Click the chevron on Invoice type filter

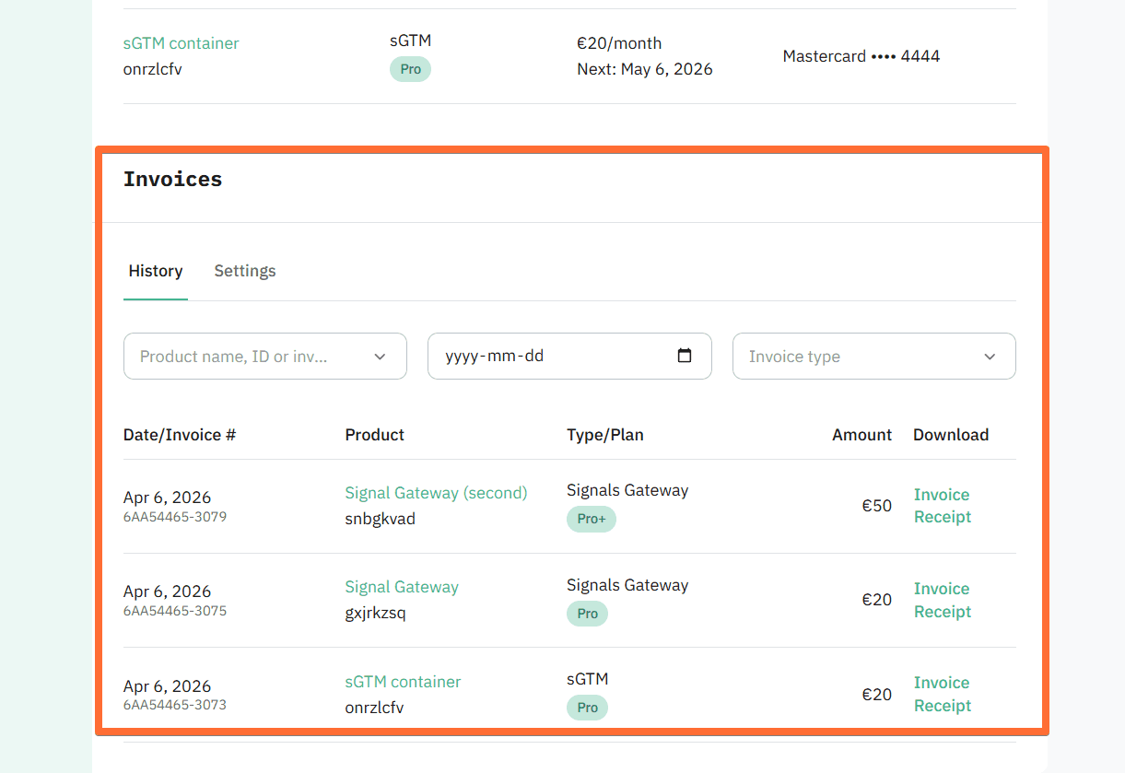pyautogui.click(x=990, y=356)
